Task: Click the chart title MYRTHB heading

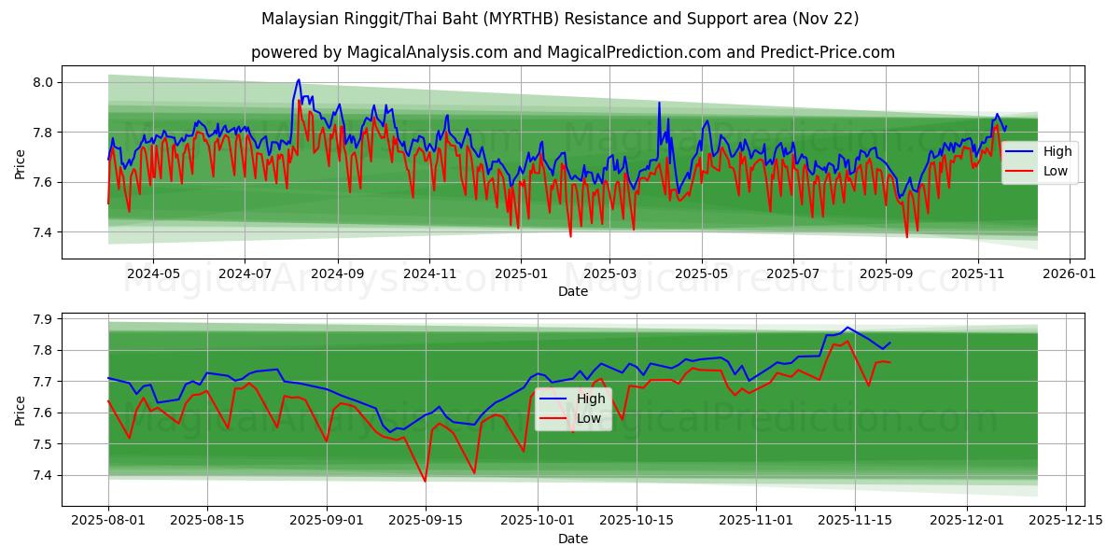Action: [560, 14]
